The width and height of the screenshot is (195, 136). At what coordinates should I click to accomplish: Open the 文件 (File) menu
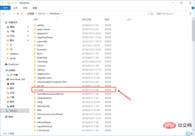tap(5, 8)
